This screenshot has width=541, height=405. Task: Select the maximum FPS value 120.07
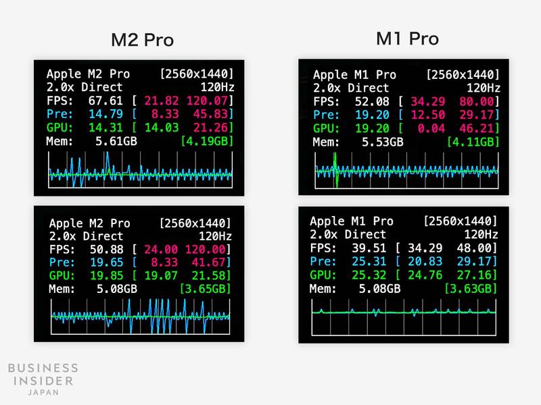(207, 101)
